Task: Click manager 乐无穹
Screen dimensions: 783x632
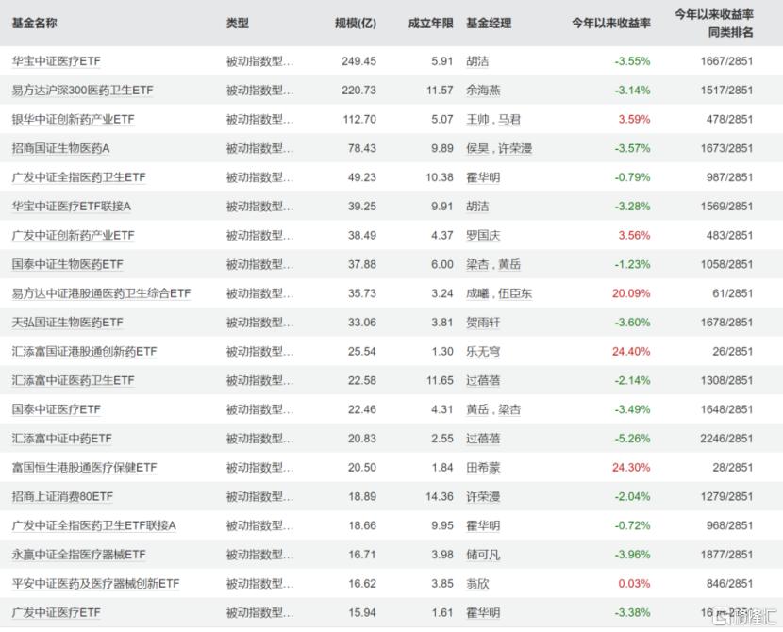Action: pos(483,352)
